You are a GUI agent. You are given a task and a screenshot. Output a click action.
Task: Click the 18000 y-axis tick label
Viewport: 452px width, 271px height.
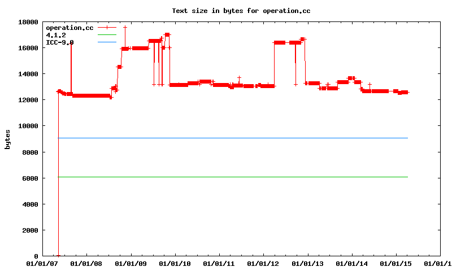tap(27, 22)
